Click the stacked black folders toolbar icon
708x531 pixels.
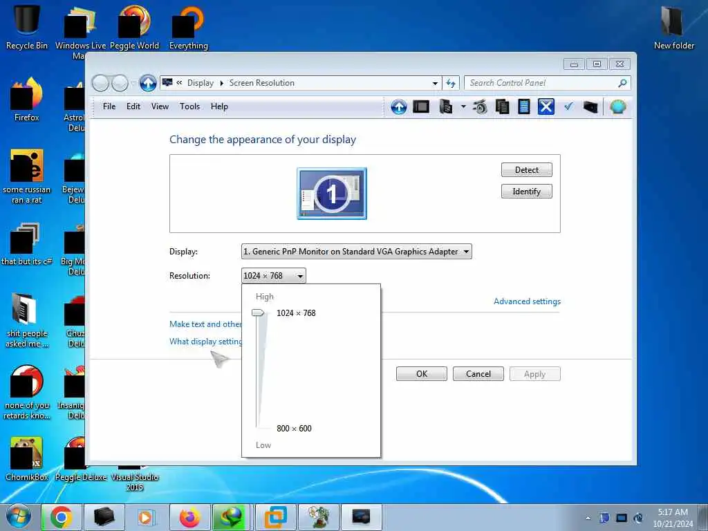(446, 107)
